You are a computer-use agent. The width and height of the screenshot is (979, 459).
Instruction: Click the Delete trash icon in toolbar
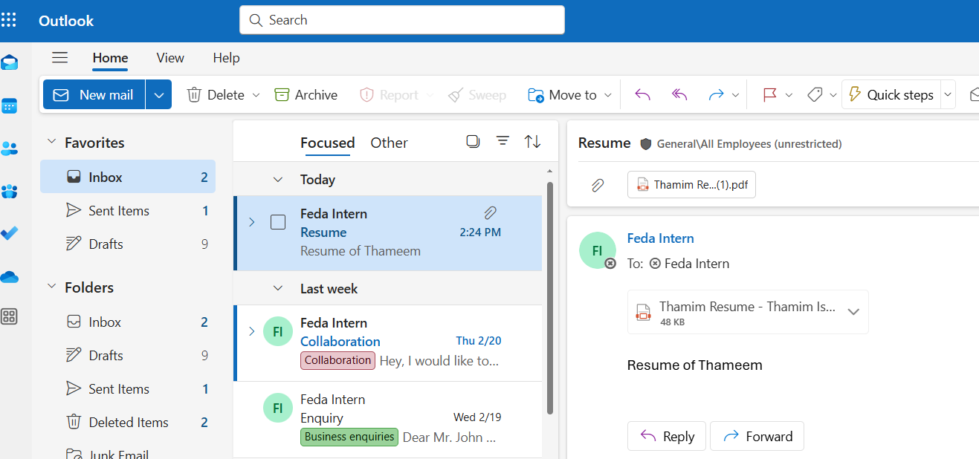[194, 94]
